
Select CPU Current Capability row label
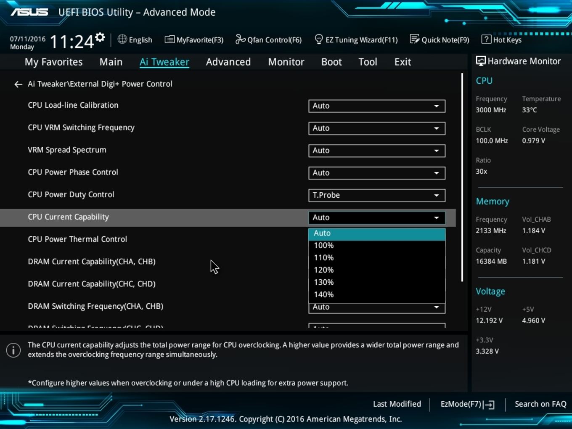click(x=68, y=217)
